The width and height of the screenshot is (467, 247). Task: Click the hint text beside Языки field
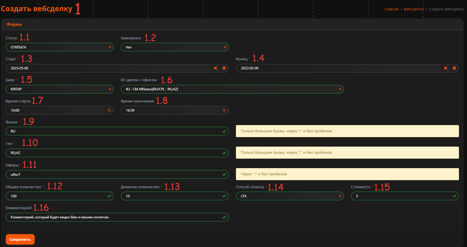(286, 131)
